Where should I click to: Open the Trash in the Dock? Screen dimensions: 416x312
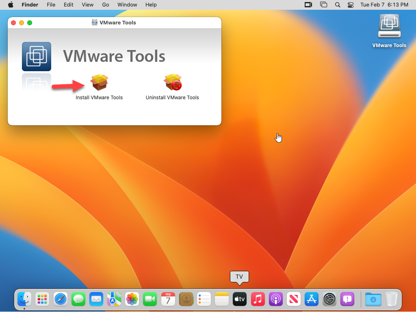(x=392, y=299)
